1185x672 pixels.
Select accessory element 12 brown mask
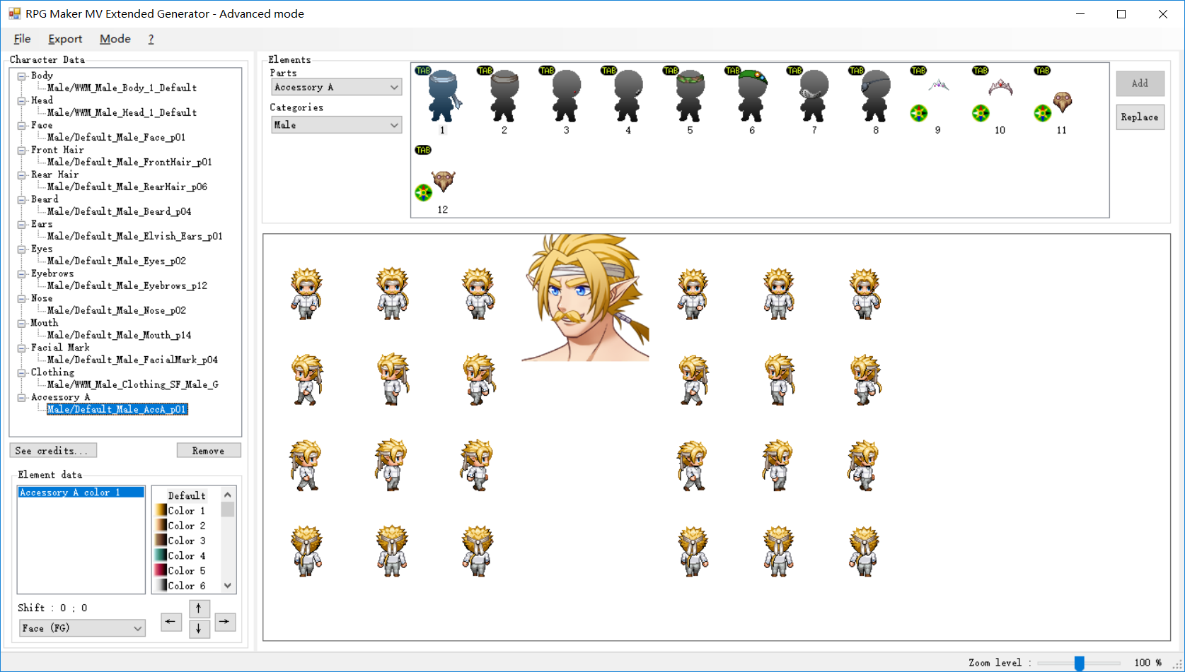[x=444, y=181]
